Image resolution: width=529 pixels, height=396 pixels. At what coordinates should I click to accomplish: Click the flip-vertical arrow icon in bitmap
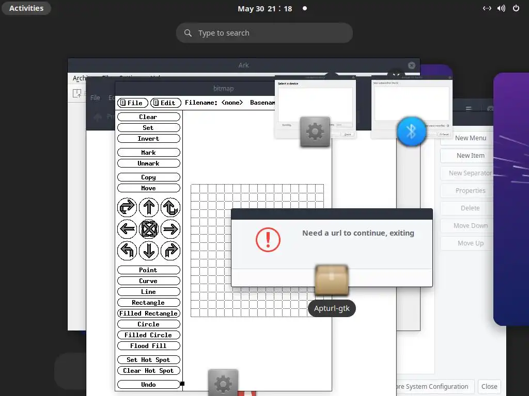point(170,207)
